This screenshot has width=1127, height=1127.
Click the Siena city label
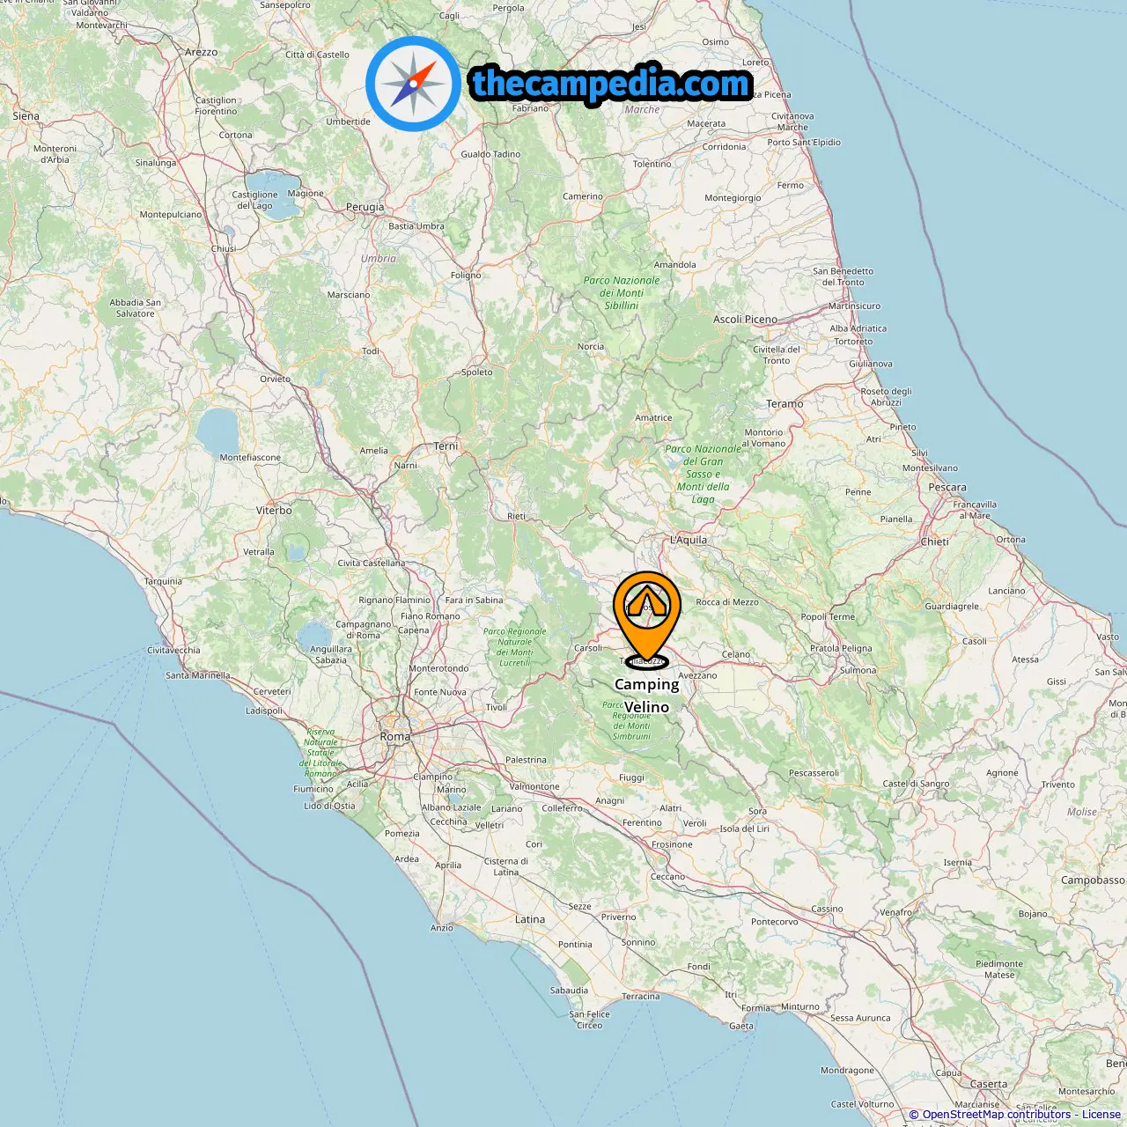coord(26,116)
